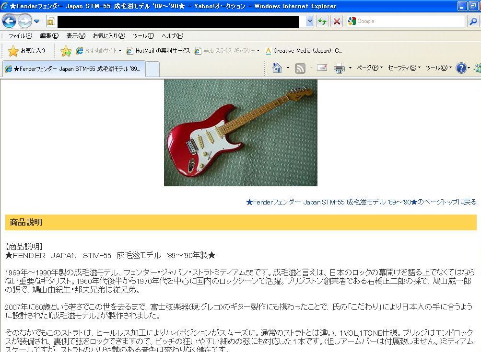Image resolution: width=481 pixels, height=352 pixels.
Task: Open the 表示(V) menu
Action: (76, 36)
